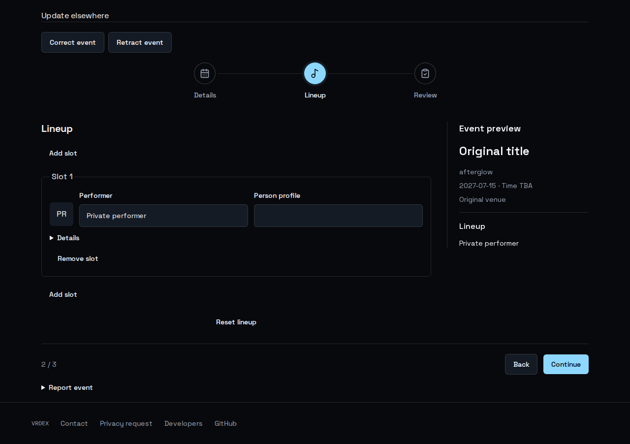Open the GitHub footer link
The width and height of the screenshot is (630, 444).
point(225,423)
